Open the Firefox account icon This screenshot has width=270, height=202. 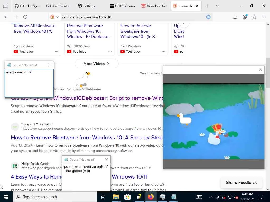[x=245, y=17]
